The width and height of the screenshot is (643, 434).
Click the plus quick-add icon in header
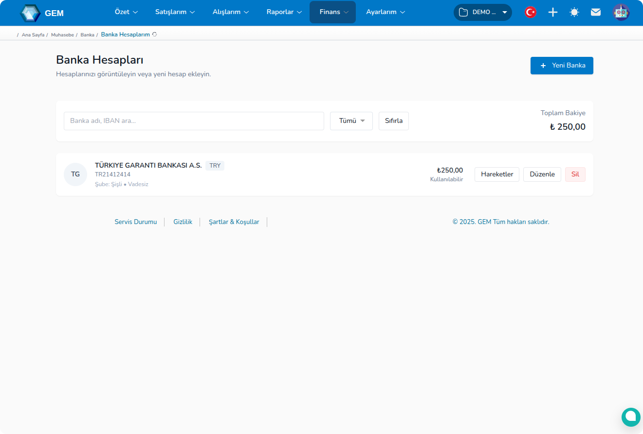553,12
